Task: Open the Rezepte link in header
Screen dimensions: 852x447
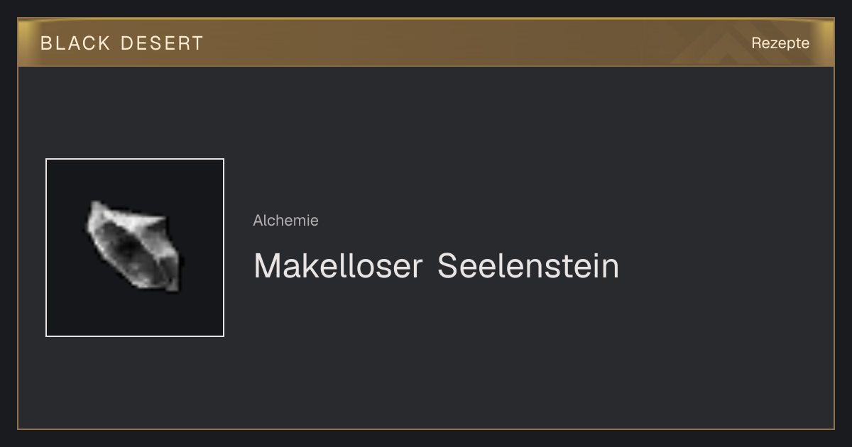Action: click(x=780, y=43)
